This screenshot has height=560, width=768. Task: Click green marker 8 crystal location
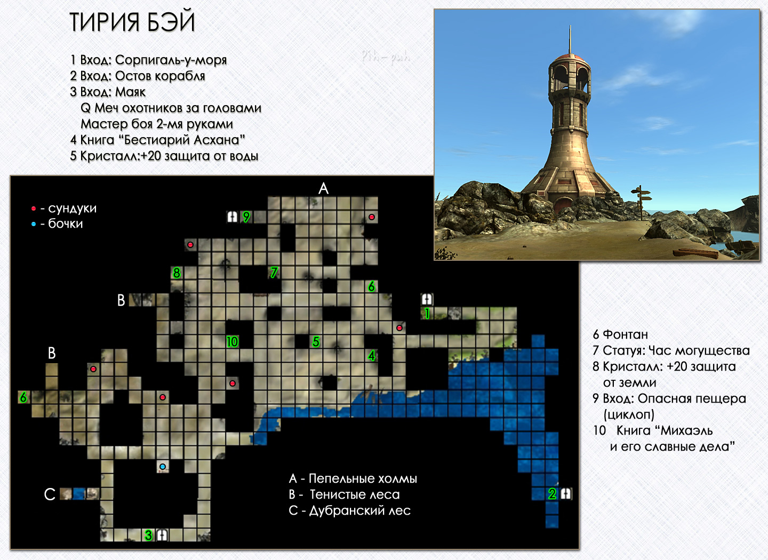click(177, 273)
